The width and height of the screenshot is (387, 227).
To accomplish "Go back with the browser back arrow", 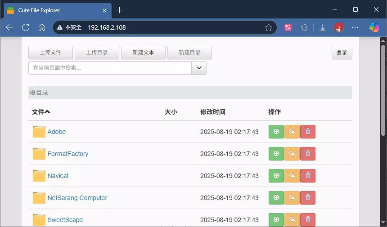I will [x=9, y=27].
